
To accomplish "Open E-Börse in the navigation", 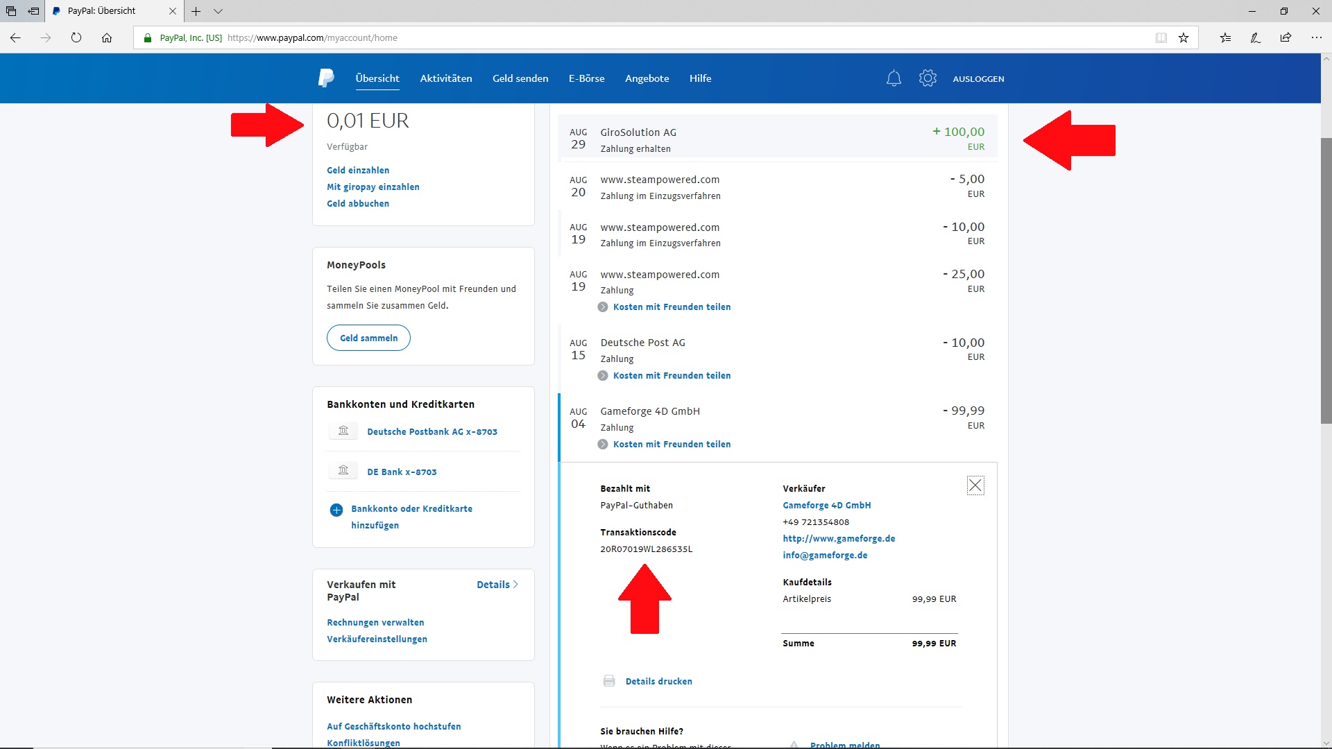I will pyautogui.click(x=587, y=78).
